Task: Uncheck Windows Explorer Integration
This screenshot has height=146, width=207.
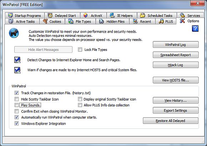Action: (x=17, y=123)
